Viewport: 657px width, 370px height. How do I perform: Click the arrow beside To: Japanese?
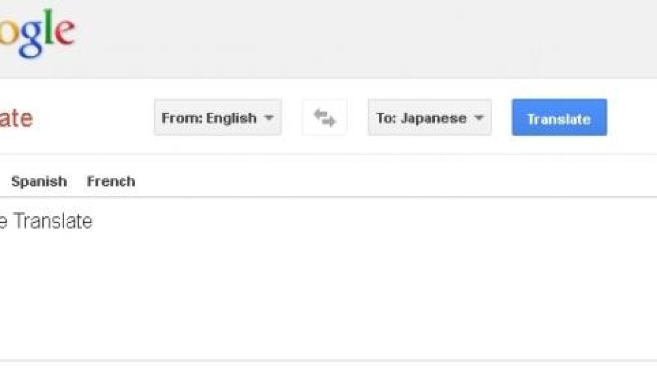(478, 118)
